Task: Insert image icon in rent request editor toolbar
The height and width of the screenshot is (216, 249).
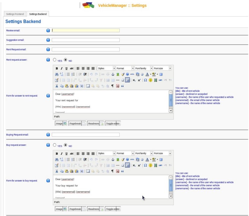Action: (118, 74)
